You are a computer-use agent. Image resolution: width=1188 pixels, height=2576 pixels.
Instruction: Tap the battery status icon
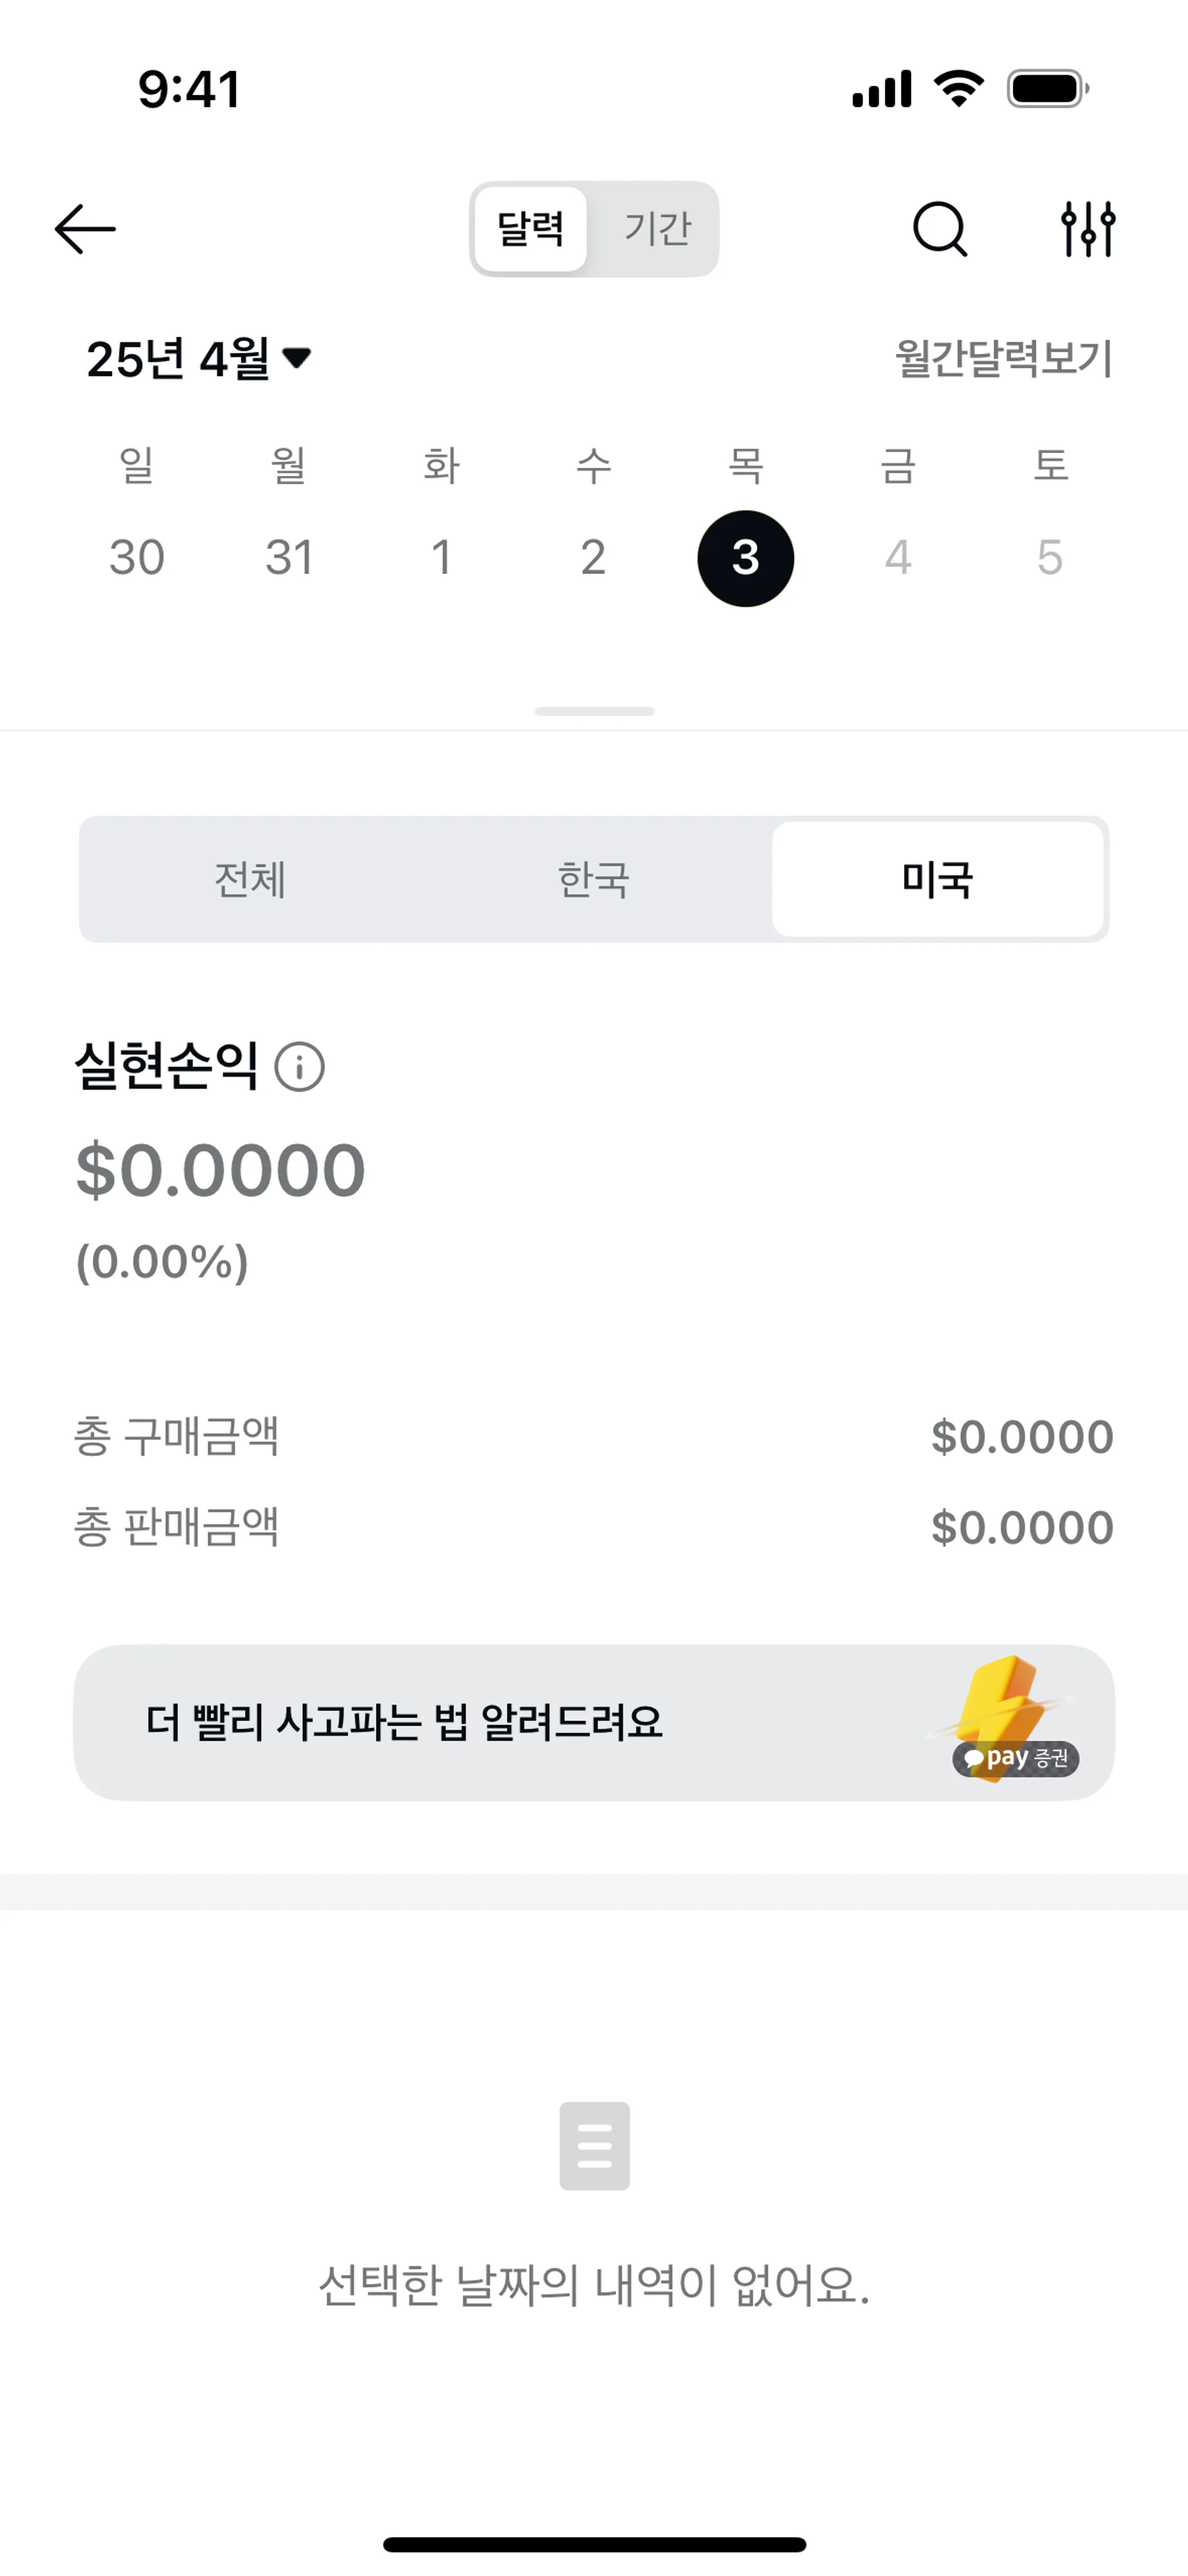pyautogui.click(x=1047, y=89)
